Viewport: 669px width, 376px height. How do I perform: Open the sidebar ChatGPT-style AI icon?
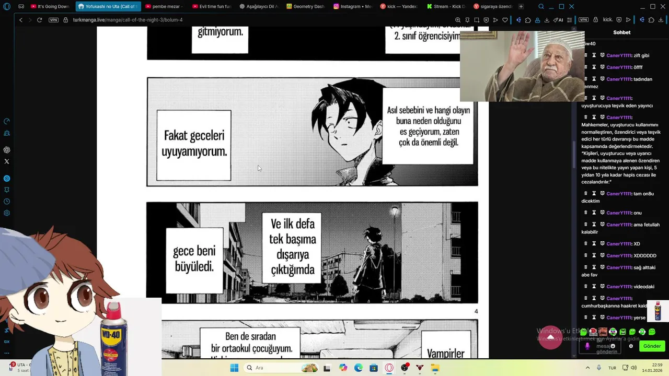click(7, 150)
